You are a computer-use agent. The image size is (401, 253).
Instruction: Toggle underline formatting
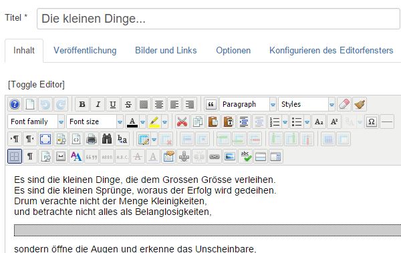pos(113,104)
